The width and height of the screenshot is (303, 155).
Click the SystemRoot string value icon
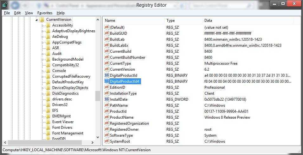coord(107,141)
